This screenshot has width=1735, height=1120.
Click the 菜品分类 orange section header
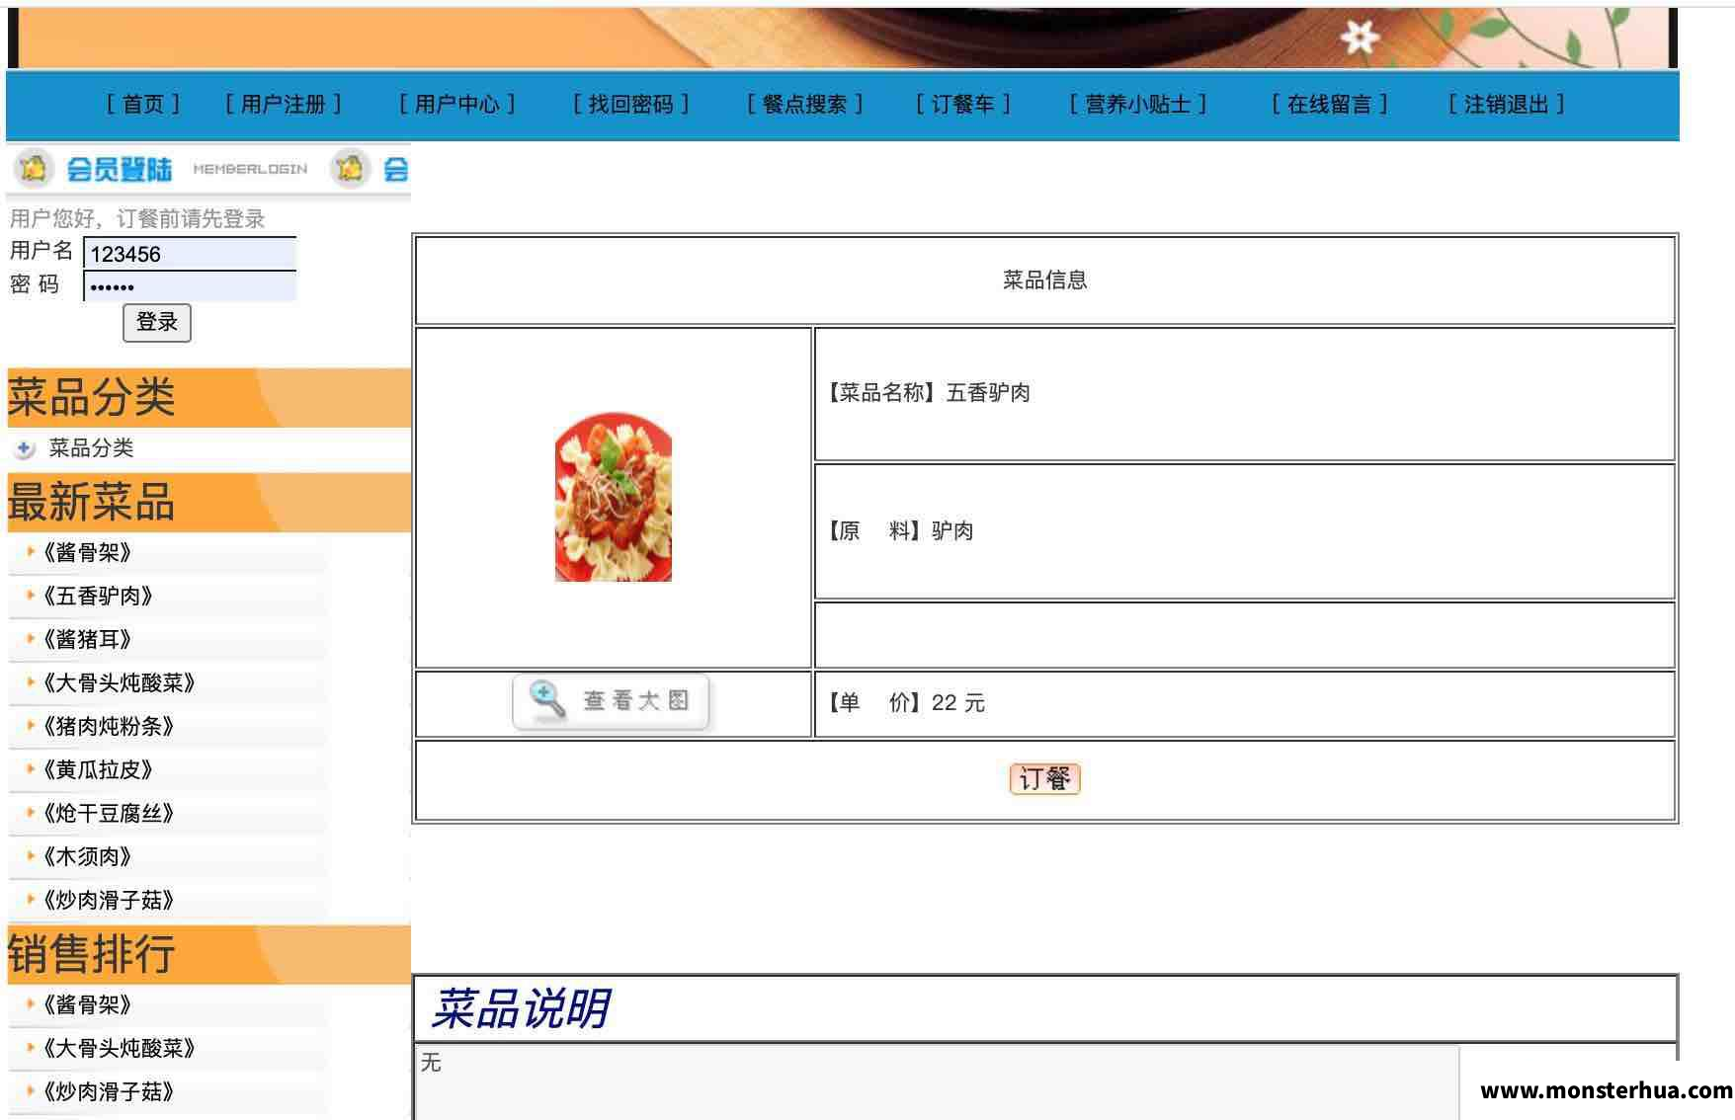pyautogui.click(x=208, y=398)
